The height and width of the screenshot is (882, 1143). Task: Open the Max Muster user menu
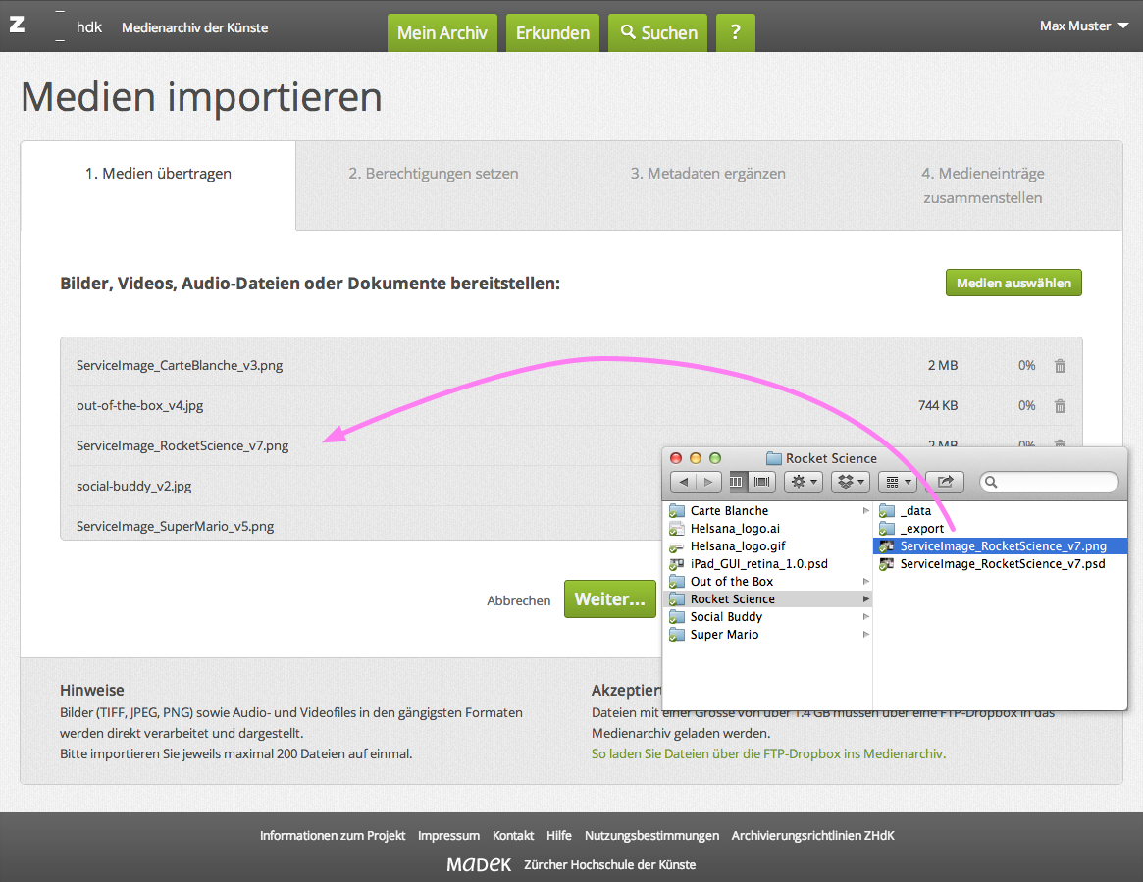click(x=1083, y=26)
